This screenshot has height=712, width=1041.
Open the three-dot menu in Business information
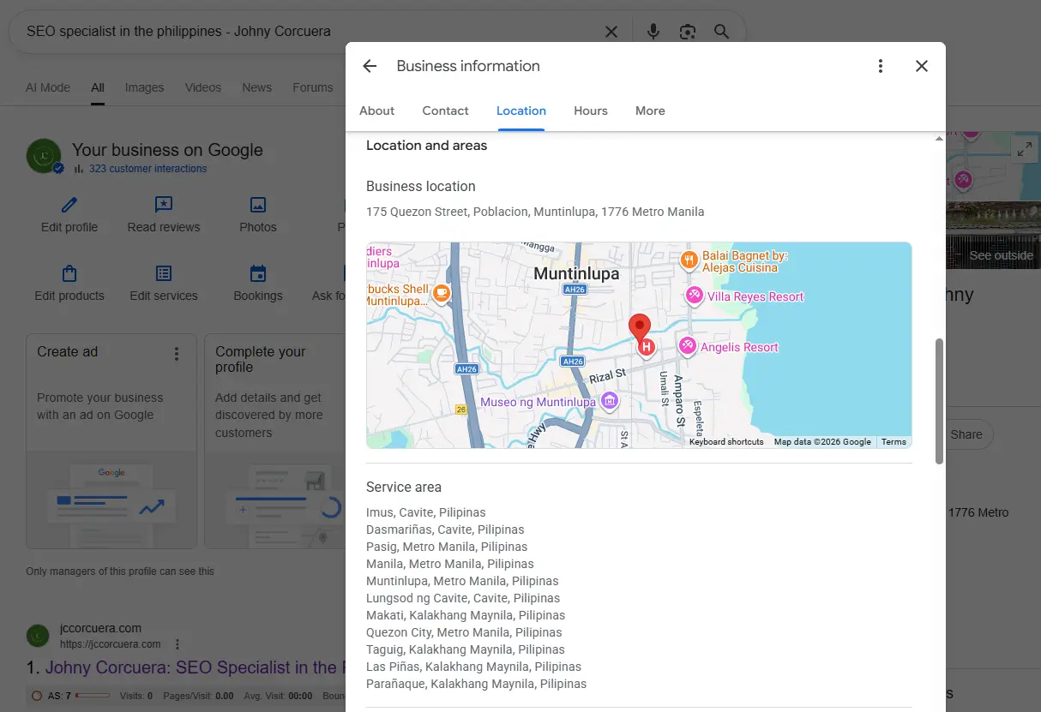coord(881,66)
